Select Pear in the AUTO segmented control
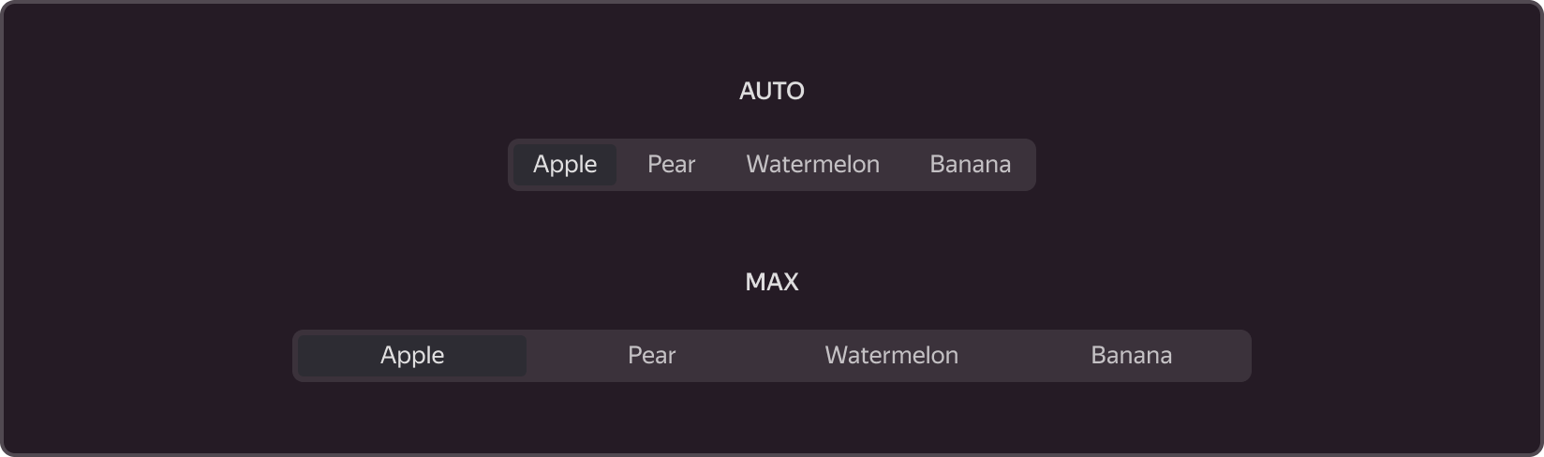Screen dimensions: 1544x457 pyautogui.click(x=671, y=165)
